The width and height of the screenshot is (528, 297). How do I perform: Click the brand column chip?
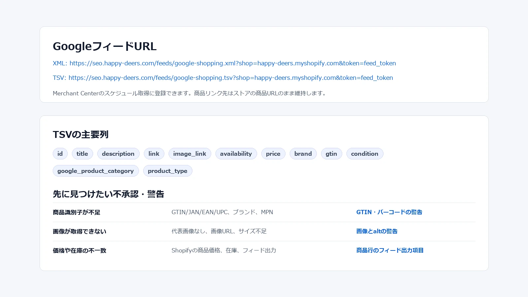303,154
